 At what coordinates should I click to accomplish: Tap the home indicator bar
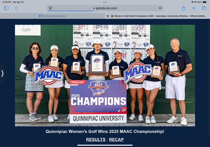click(105, 145)
